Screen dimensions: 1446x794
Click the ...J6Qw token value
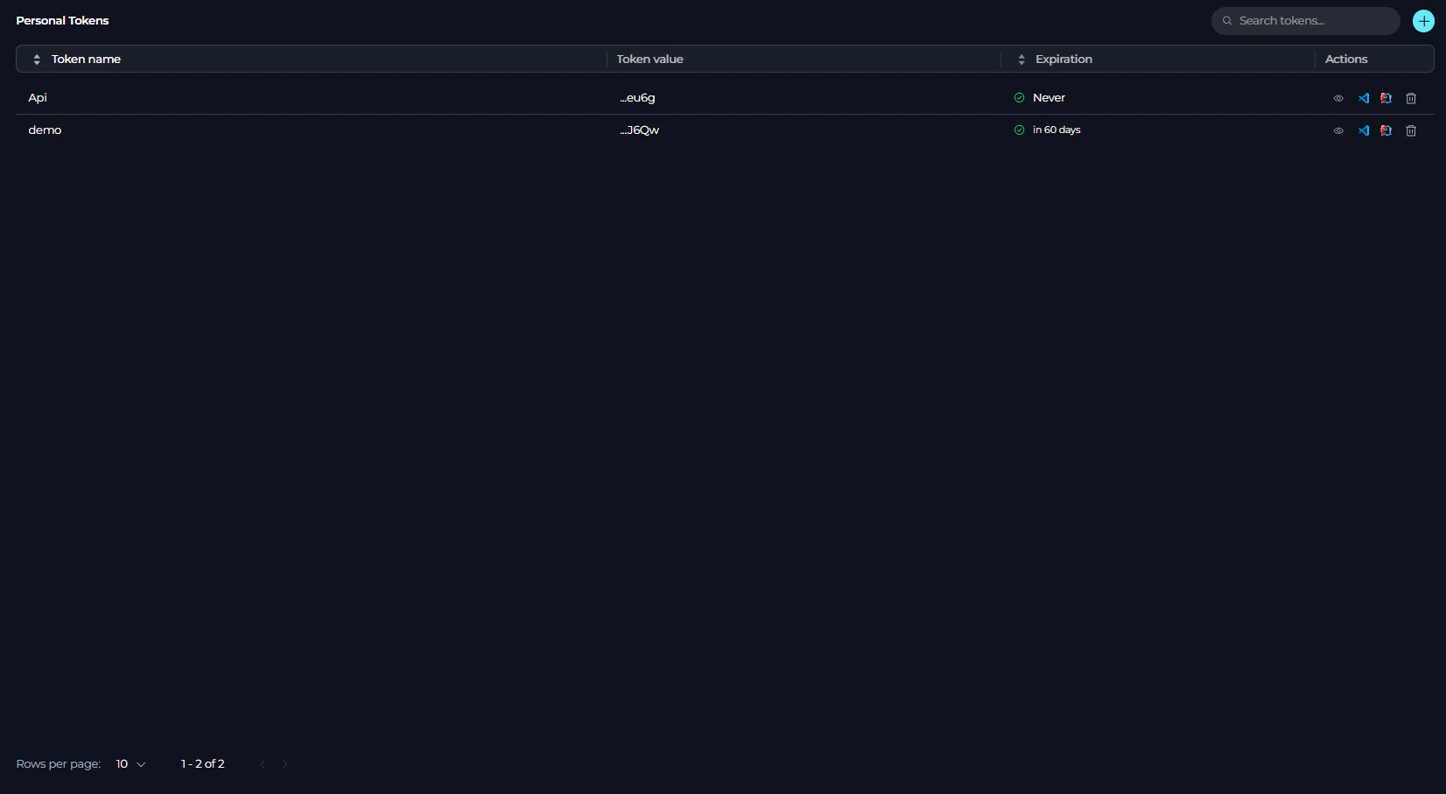click(x=640, y=130)
